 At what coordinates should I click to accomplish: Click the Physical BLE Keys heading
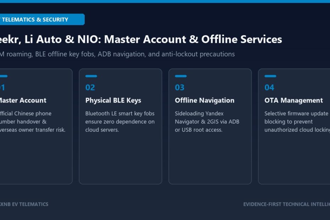[x=113, y=100]
